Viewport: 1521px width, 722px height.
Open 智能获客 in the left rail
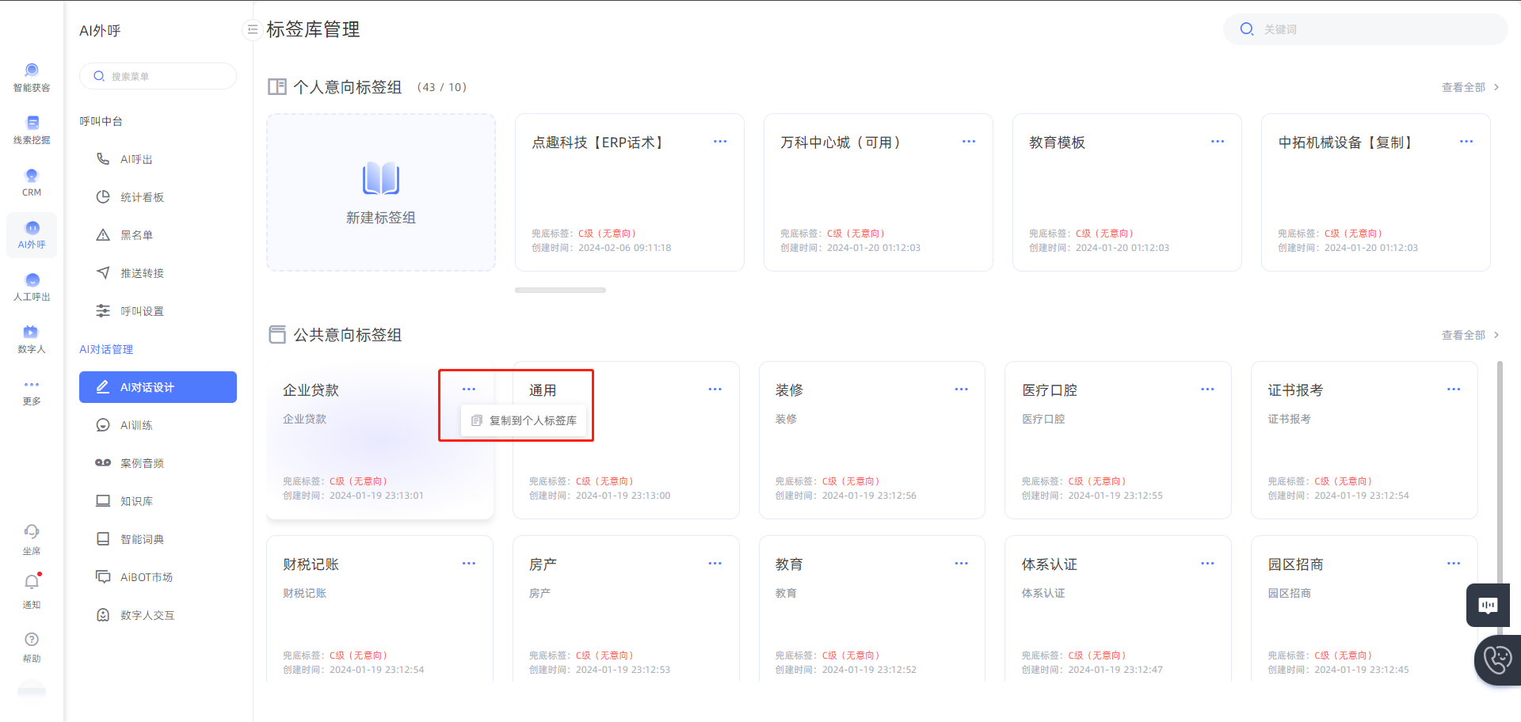32,78
